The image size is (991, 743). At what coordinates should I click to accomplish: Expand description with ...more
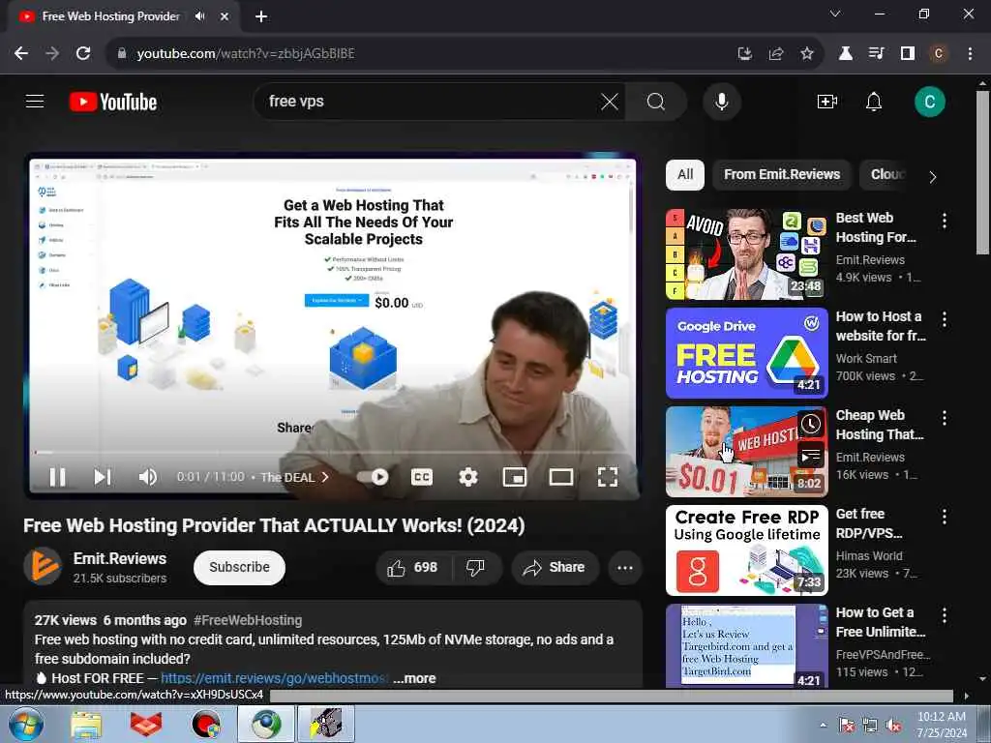414,678
